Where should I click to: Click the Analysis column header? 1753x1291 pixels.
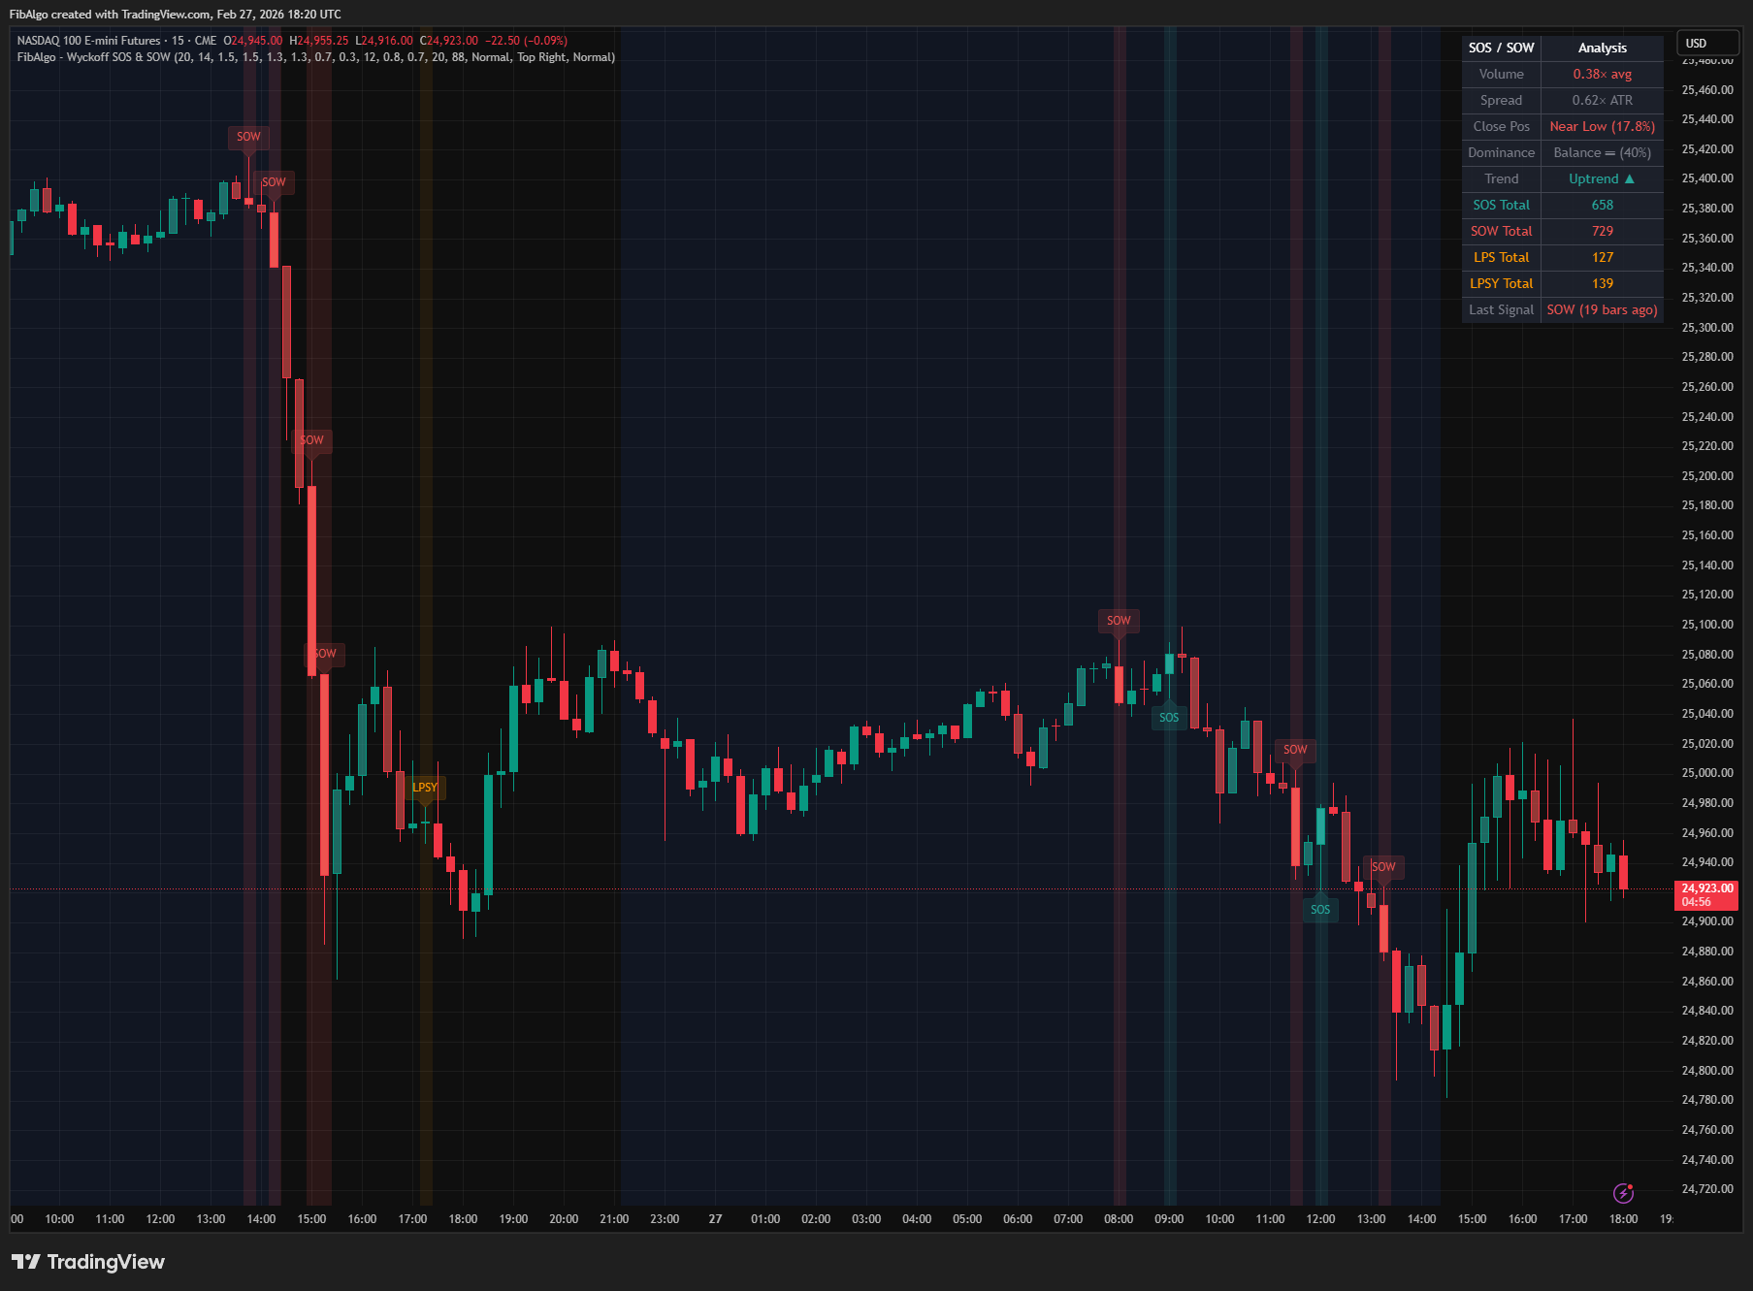point(1602,47)
